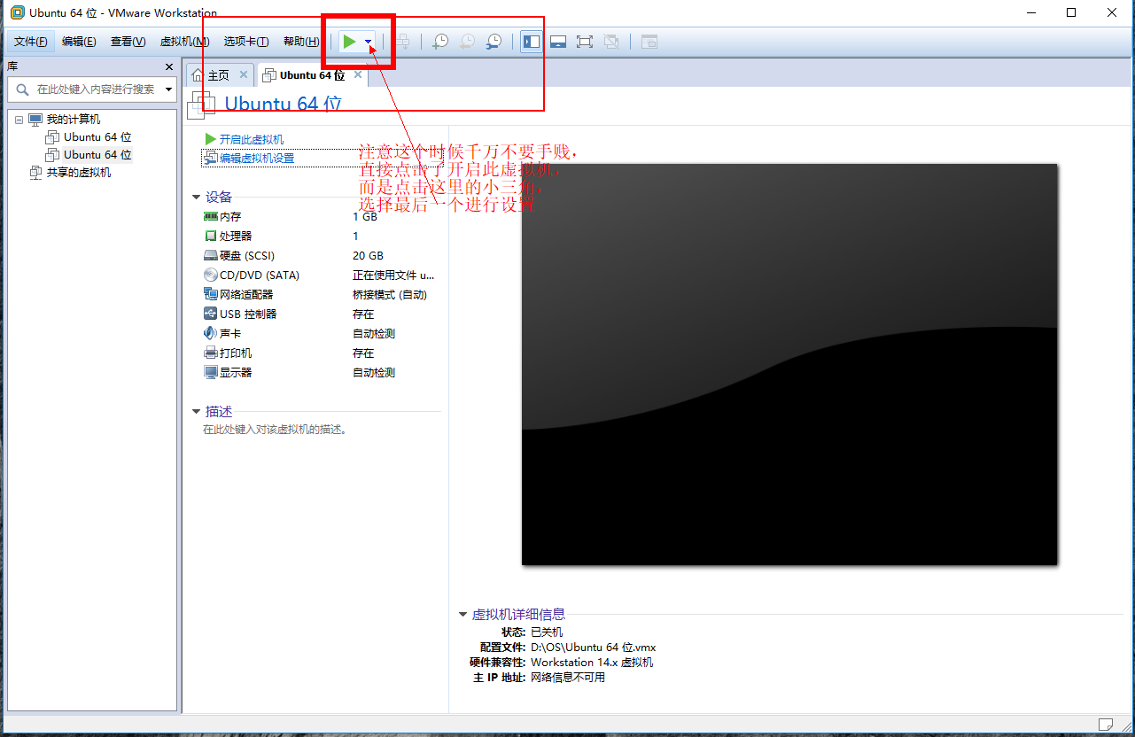Close the 库 library panel

169,67
